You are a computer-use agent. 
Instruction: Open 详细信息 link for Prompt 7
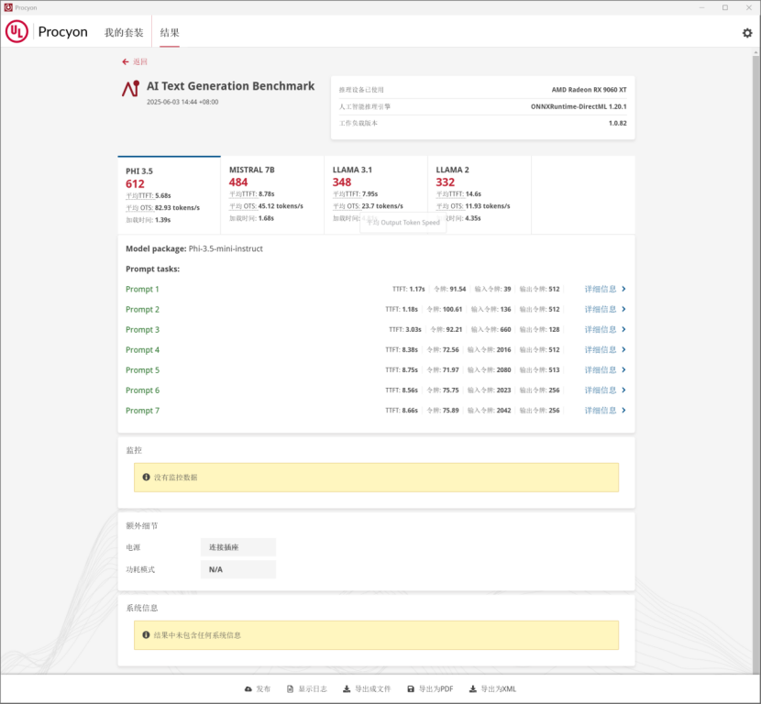[601, 411]
